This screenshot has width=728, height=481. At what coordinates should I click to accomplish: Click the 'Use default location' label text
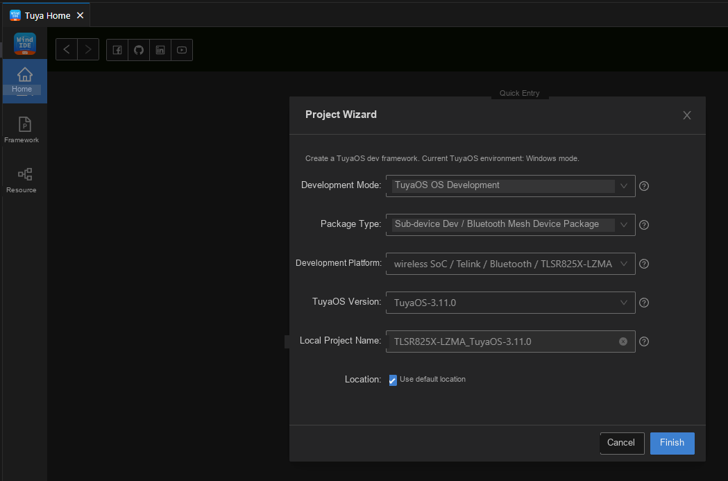432,380
